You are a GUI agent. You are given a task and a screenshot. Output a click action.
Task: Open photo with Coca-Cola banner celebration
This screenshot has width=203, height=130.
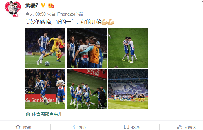pos(87,89)
